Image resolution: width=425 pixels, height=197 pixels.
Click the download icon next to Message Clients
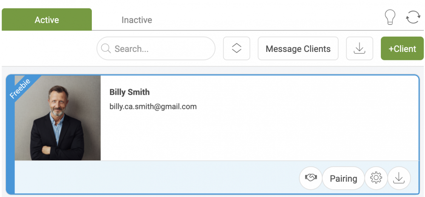(360, 49)
